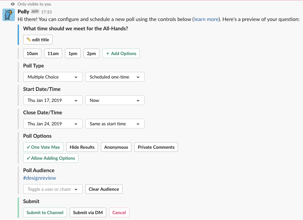
Task: Click the pencil edit title button
Action: pyautogui.click(x=38, y=40)
